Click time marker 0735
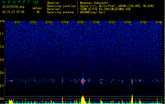Viewport: 165px width, 104px height. [x=81, y=22]
